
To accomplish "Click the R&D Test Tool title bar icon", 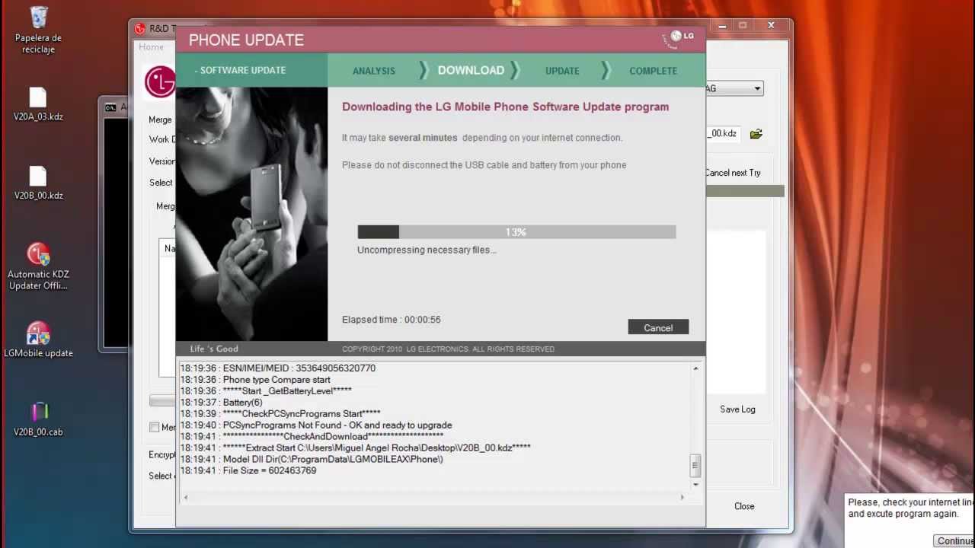I will 139,28.
